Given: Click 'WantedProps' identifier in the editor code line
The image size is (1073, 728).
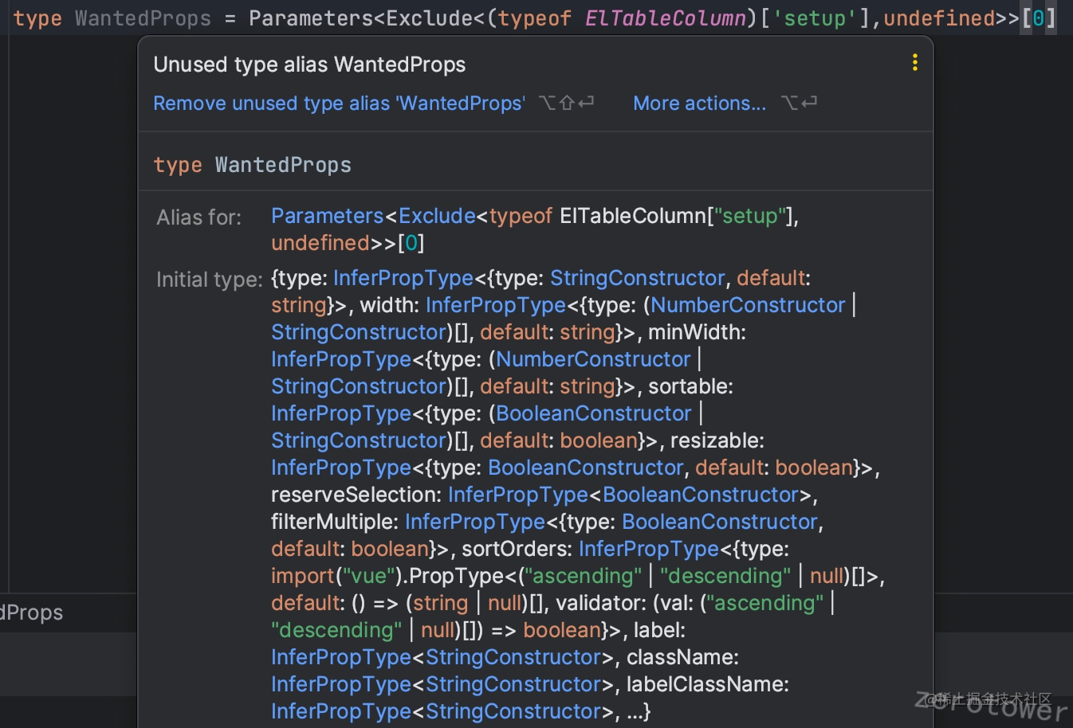Looking at the screenshot, I should pyautogui.click(x=143, y=18).
